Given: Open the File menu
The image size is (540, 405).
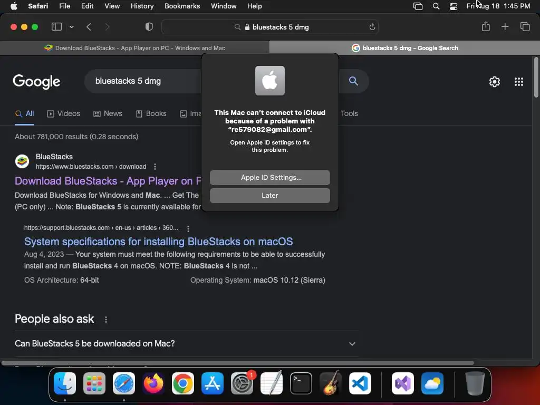Looking at the screenshot, I should coord(64,6).
